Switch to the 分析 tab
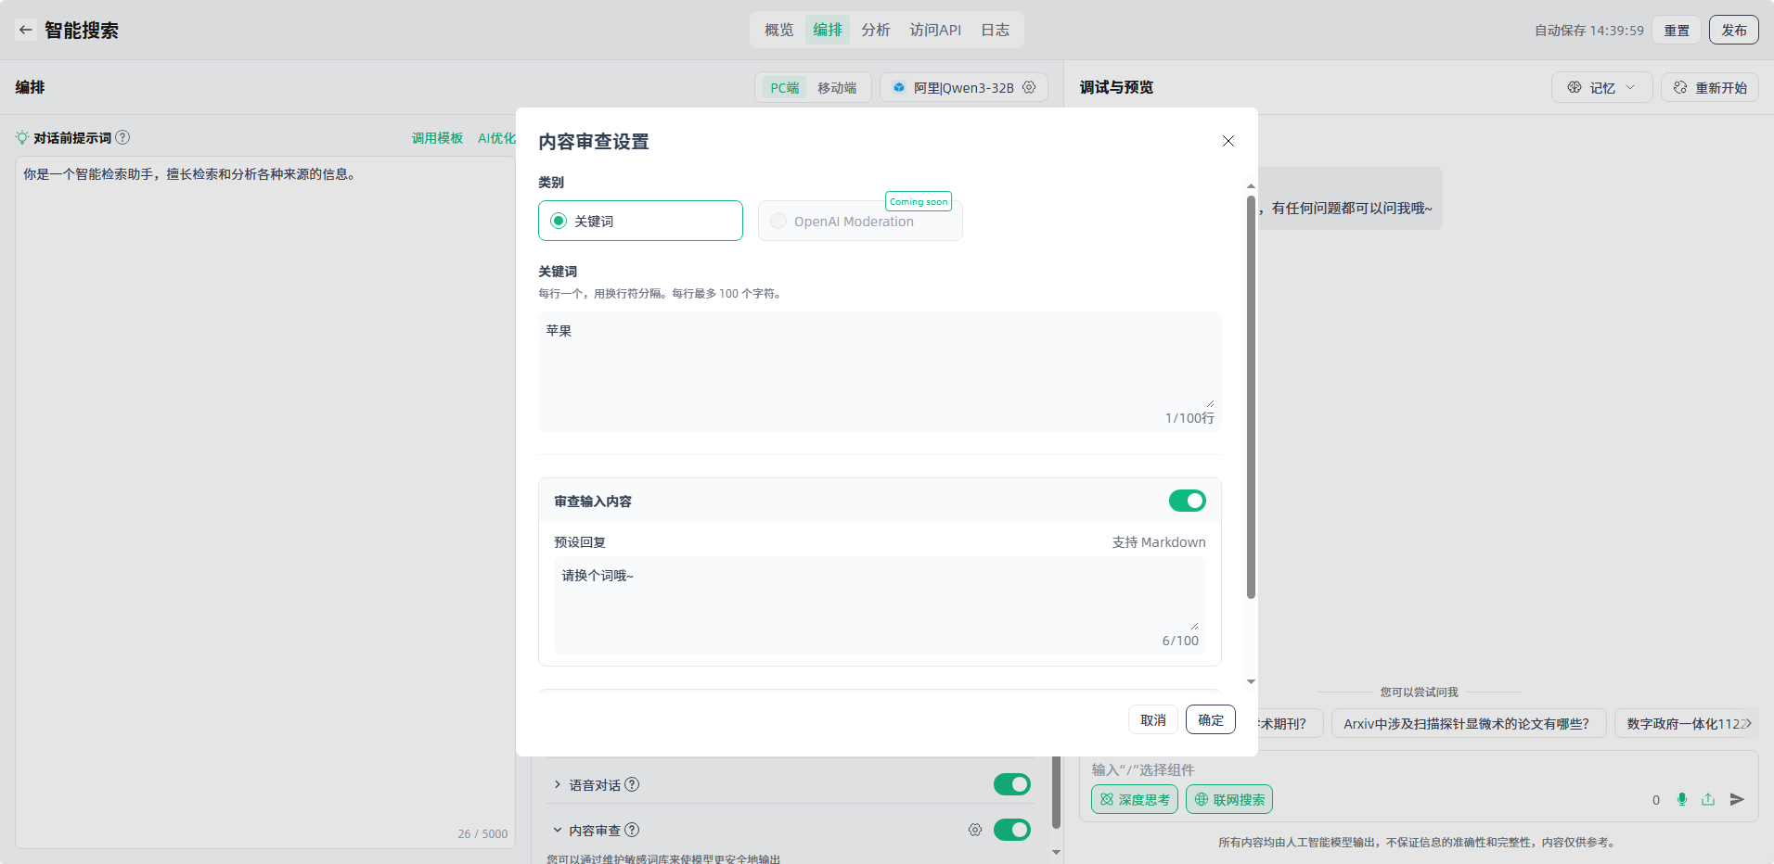 (875, 30)
